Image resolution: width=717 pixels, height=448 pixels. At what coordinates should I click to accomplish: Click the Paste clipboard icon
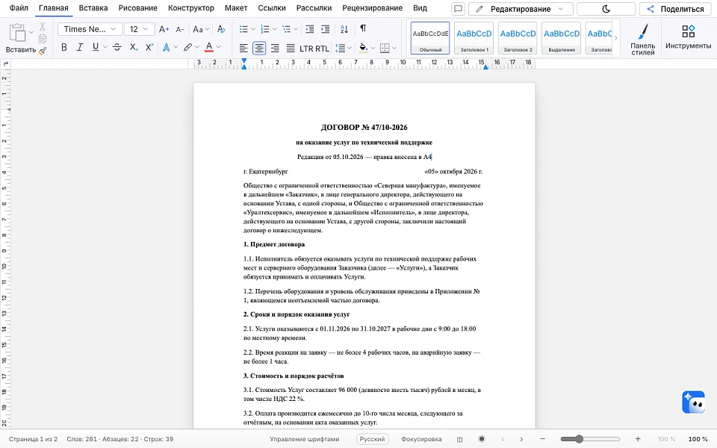[17, 33]
